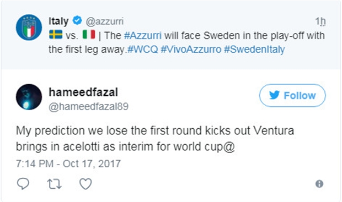Click the hameedfazal display name

click(83, 92)
